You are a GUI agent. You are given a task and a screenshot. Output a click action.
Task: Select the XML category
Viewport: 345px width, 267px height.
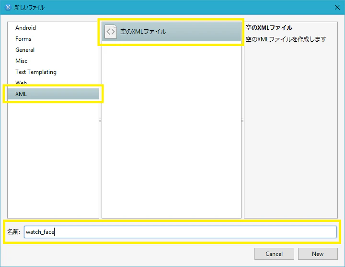tap(53, 94)
